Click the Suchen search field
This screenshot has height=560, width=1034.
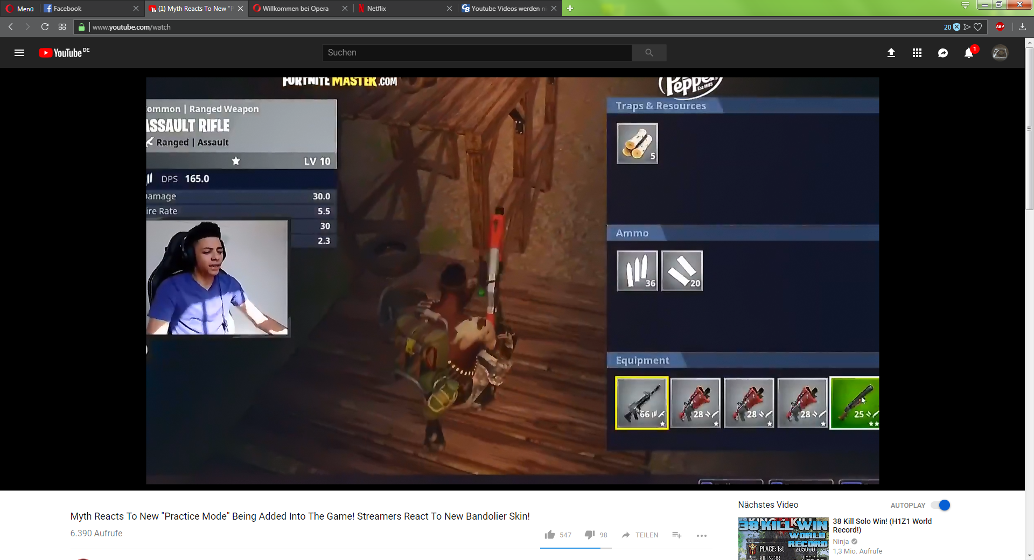pos(477,53)
